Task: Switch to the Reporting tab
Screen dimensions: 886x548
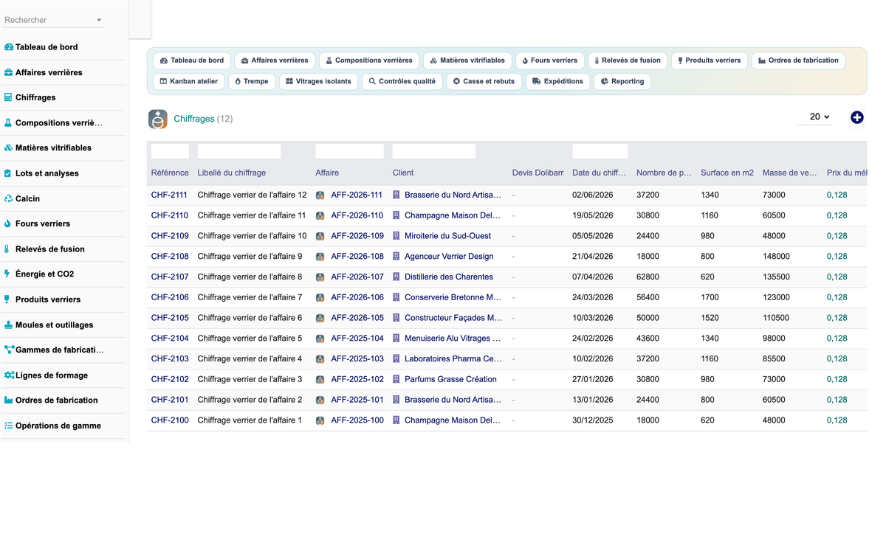Action: (622, 81)
